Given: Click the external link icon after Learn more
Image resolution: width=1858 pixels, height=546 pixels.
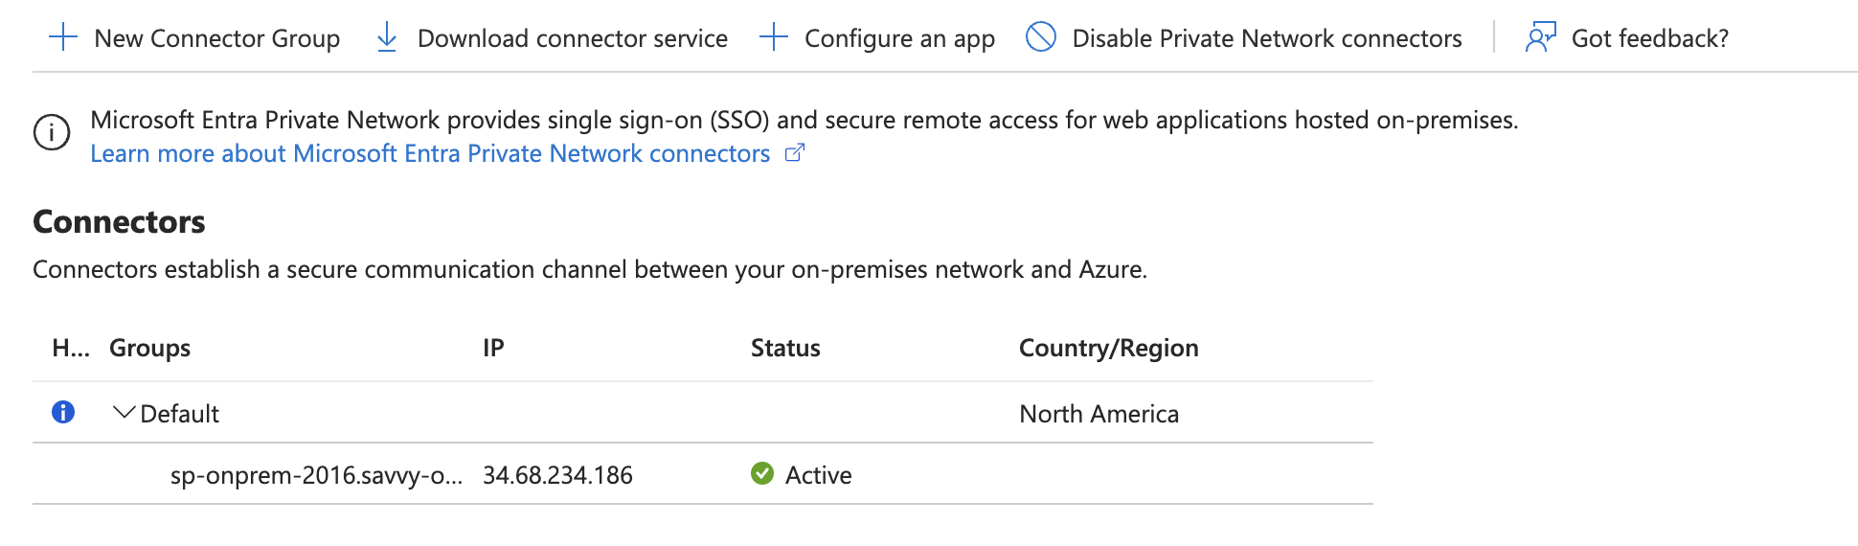Looking at the screenshot, I should coord(795,153).
